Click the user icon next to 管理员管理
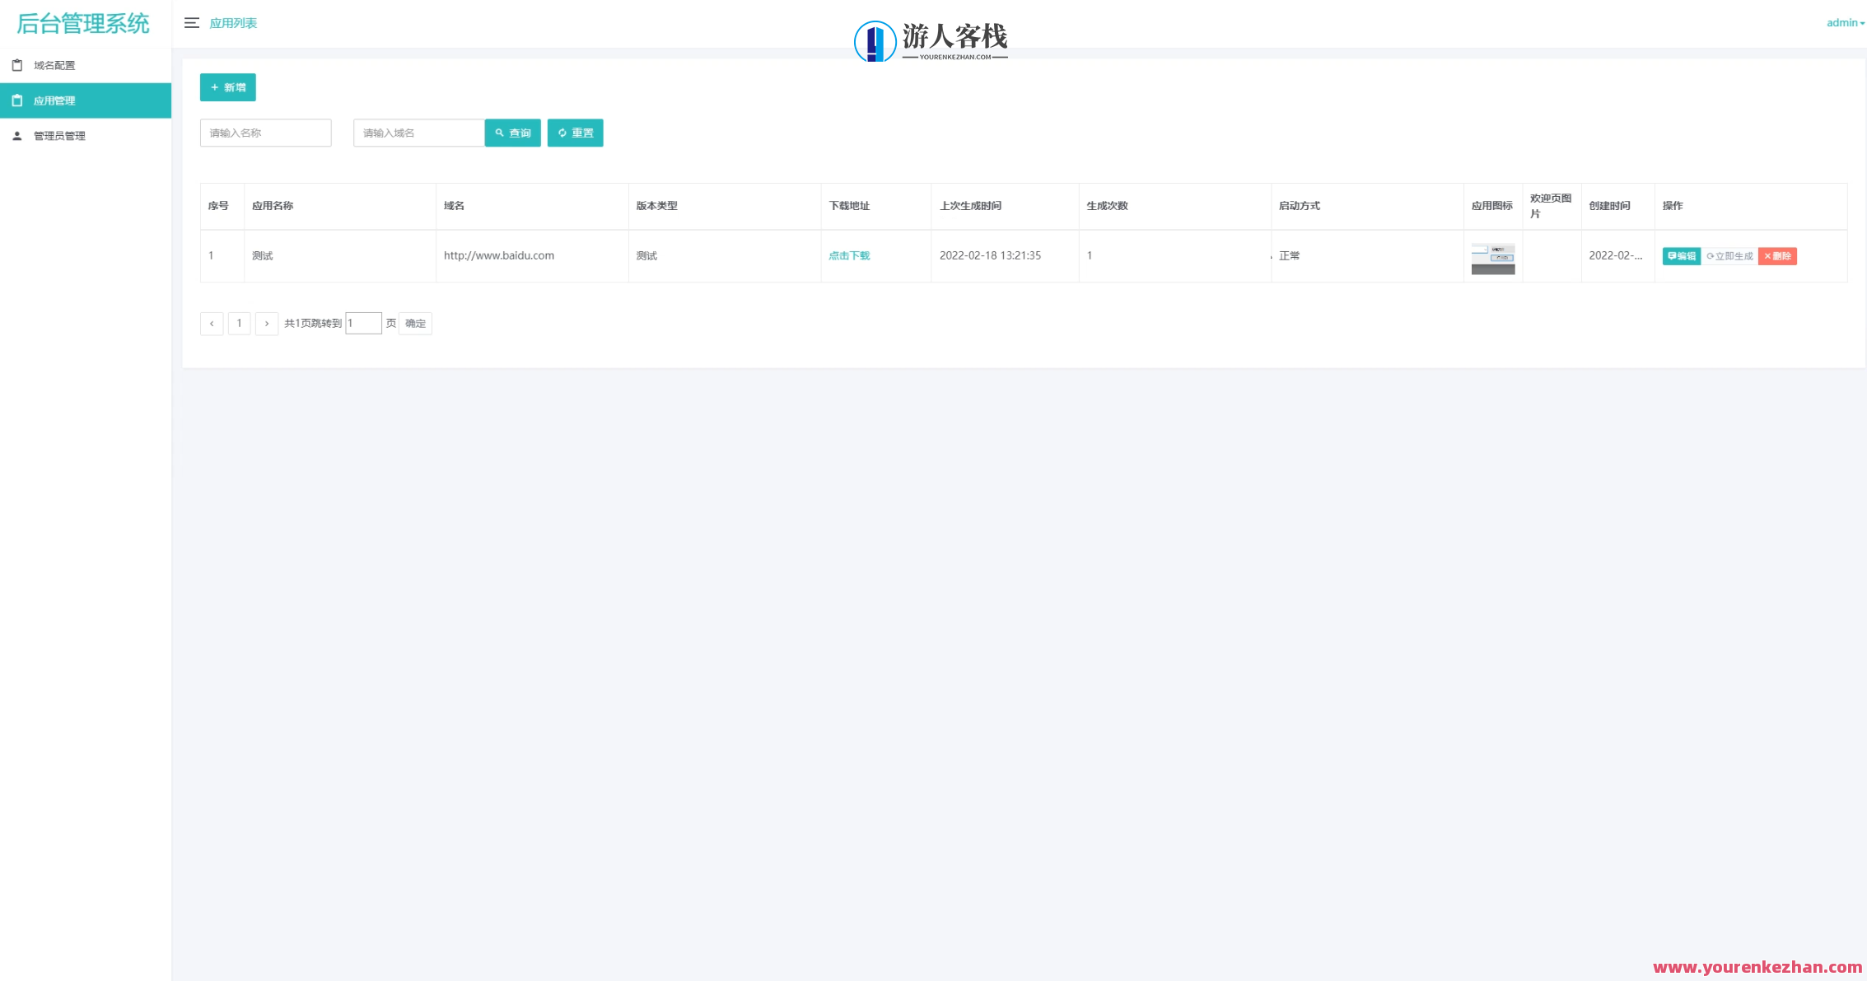This screenshot has height=981, width=1867. pyautogui.click(x=16, y=136)
